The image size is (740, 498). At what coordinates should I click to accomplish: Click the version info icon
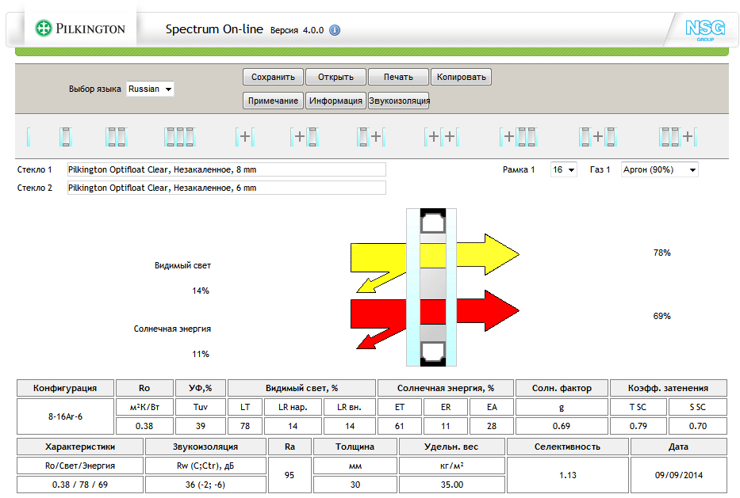click(x=335, y=30)
